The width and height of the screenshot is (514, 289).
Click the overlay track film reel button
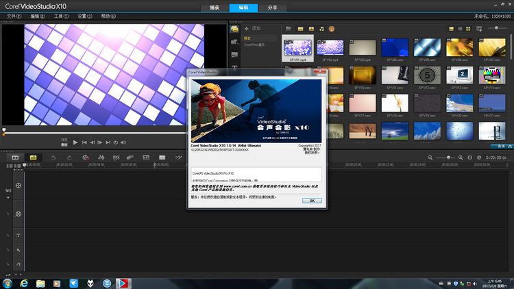(19, 214)
